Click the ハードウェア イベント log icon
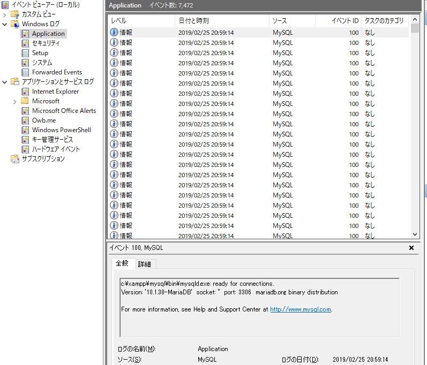The width and height of the screenshot is (427, 365). click(x=25, y=149)
